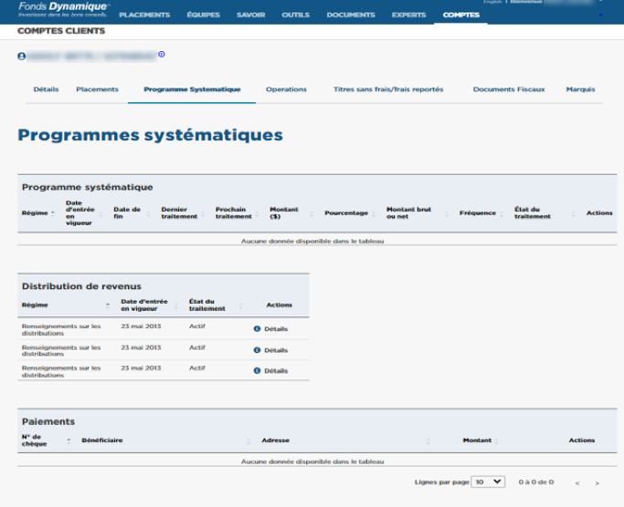Image resolution: width=624 pixels, height=507 pixels.
Task: Open the PLACEMENTS top menu
Action: (x=144, y=16)
